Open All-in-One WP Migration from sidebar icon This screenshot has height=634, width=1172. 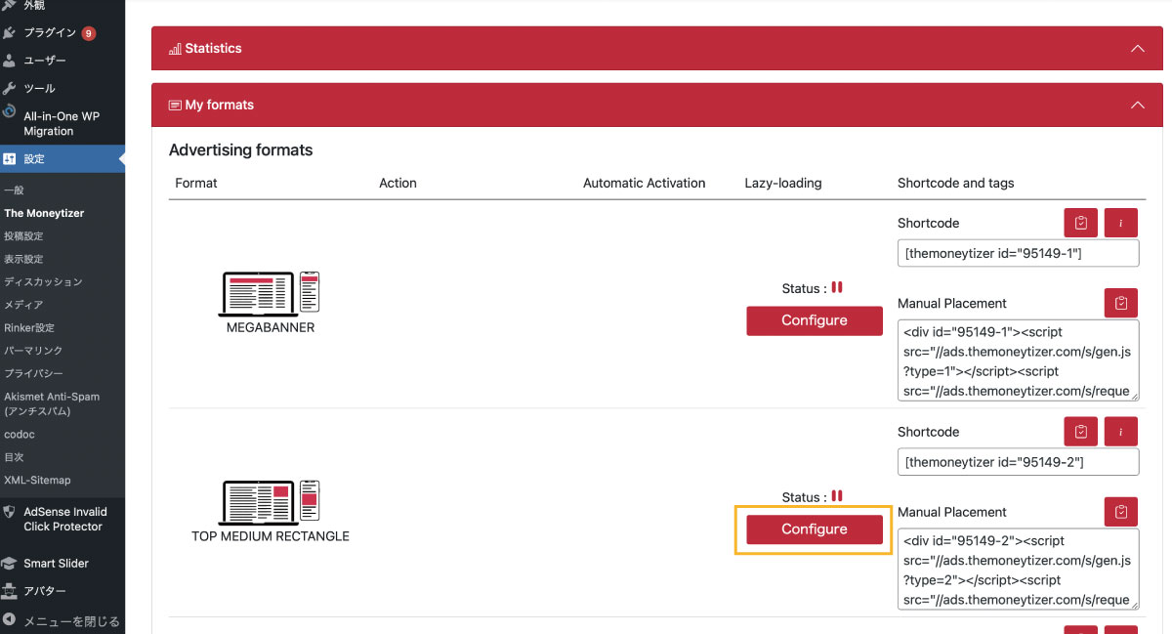10,112
